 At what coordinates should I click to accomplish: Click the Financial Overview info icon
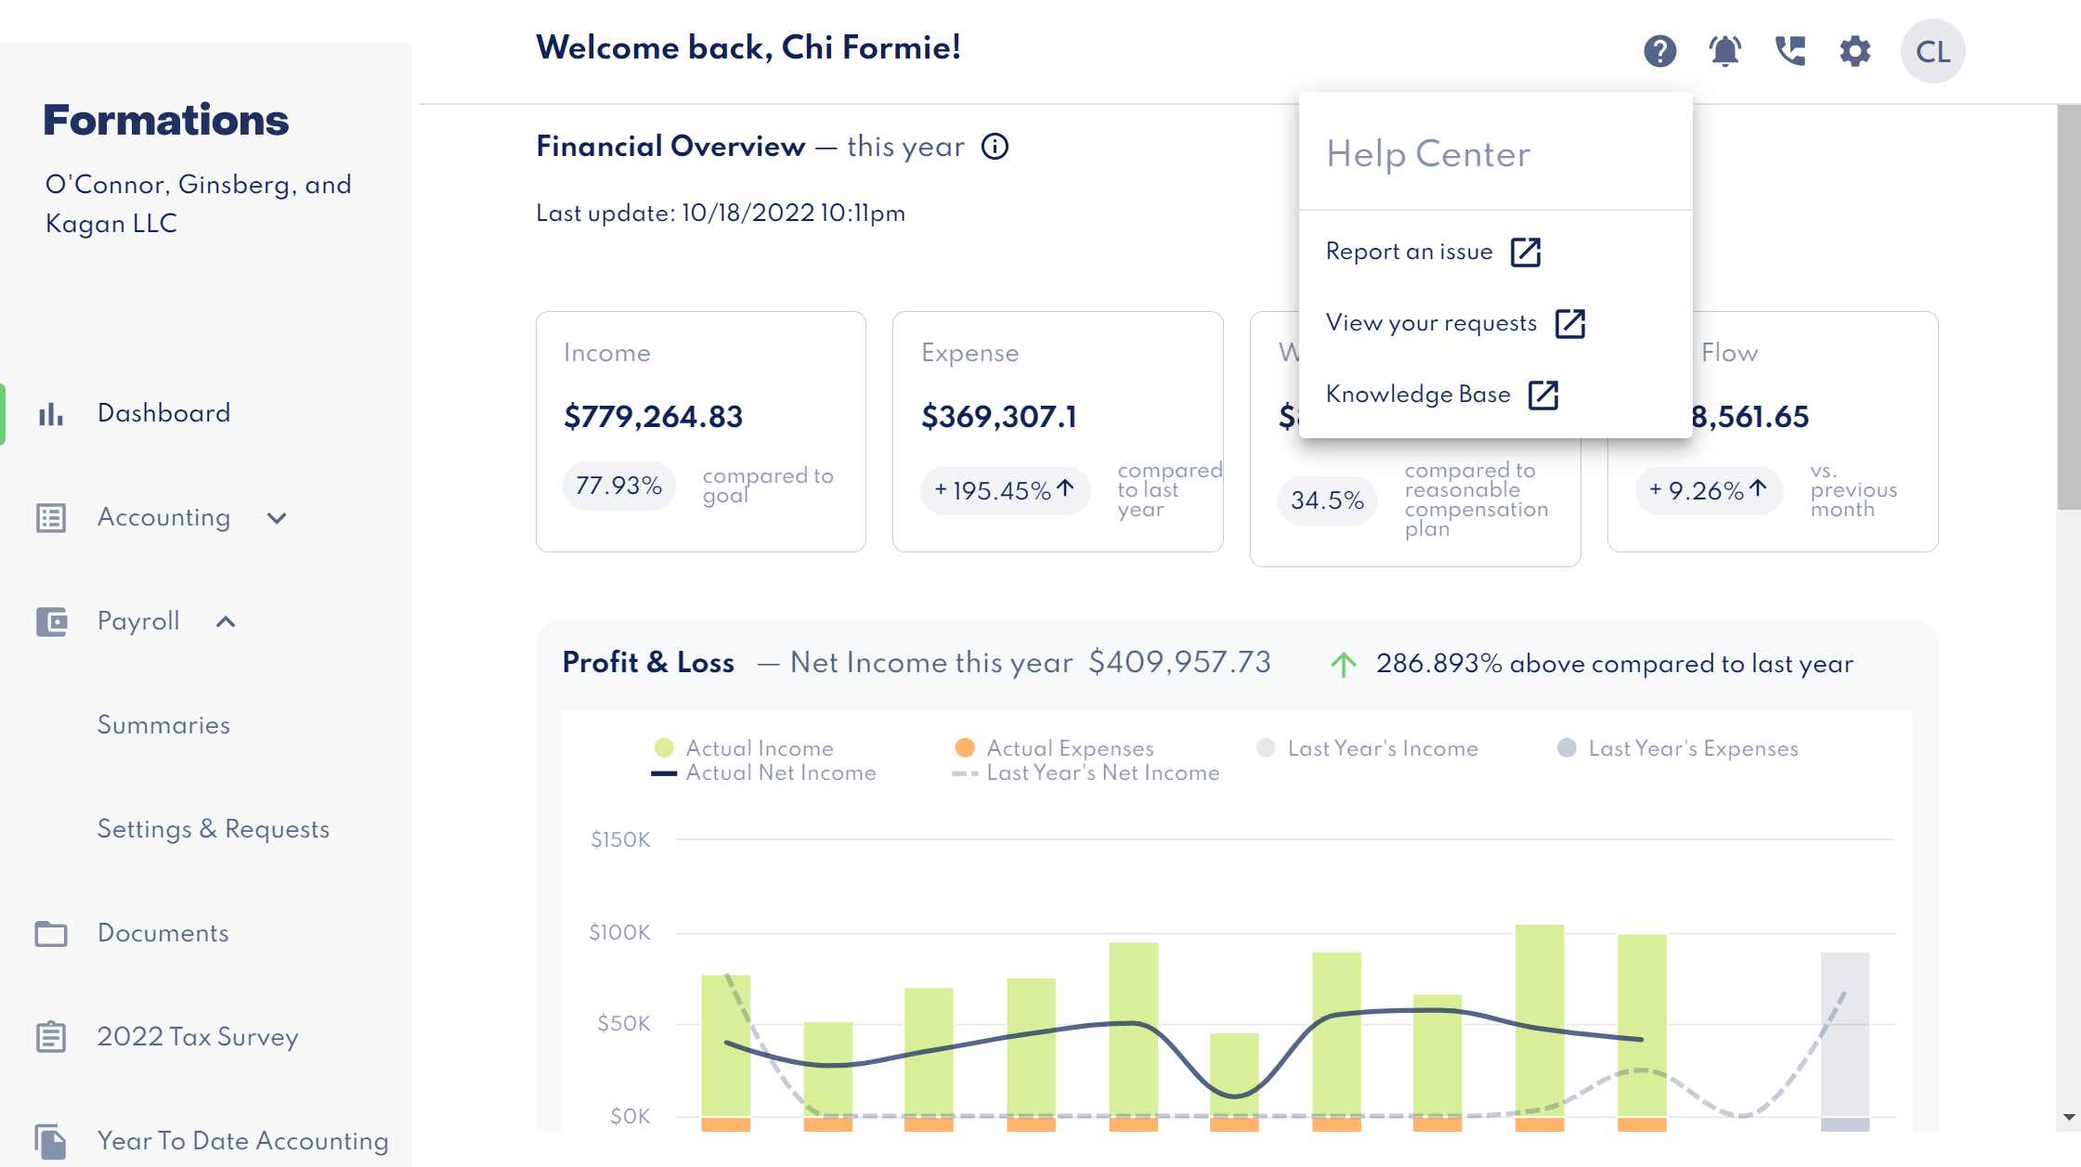coord(995,147)
